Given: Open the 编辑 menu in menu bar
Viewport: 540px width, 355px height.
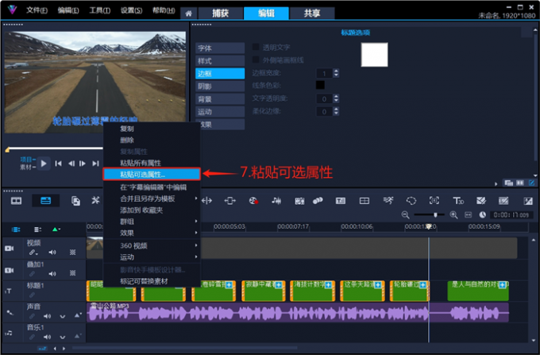Looking at the screenshot, I should (68, 10).
